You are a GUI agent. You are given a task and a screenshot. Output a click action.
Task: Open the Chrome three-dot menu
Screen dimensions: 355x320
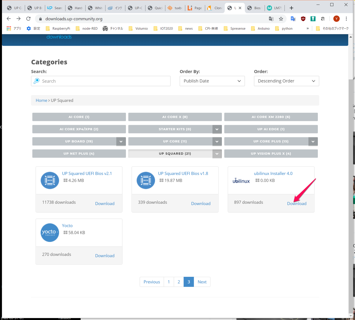point(346,19)
